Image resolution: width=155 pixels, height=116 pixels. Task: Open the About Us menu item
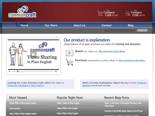[x=79, y=25]
